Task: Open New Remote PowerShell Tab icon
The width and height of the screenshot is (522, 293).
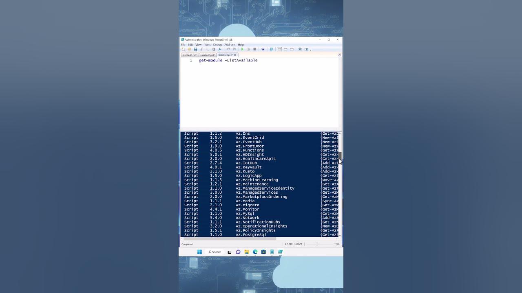Action: pyautogui.click(x=263, y=49)
